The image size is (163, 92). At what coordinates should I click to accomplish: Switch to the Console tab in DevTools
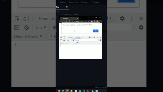(x=78, y=37)
